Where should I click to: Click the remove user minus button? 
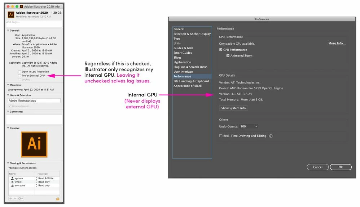tap(15, 198)
